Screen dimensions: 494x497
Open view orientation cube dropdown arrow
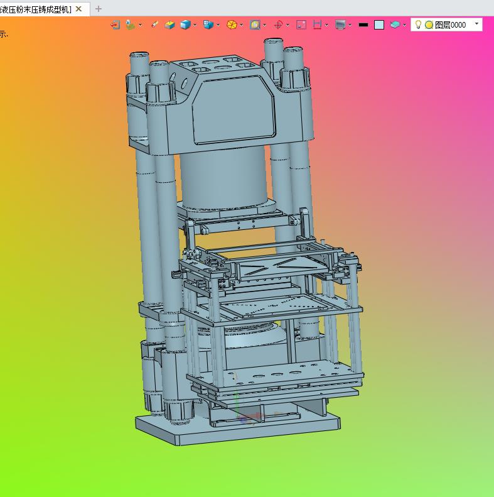pos(218,25)
